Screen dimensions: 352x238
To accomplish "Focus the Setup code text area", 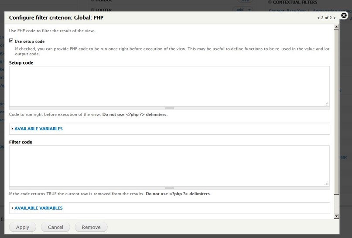I will (169, 86).
